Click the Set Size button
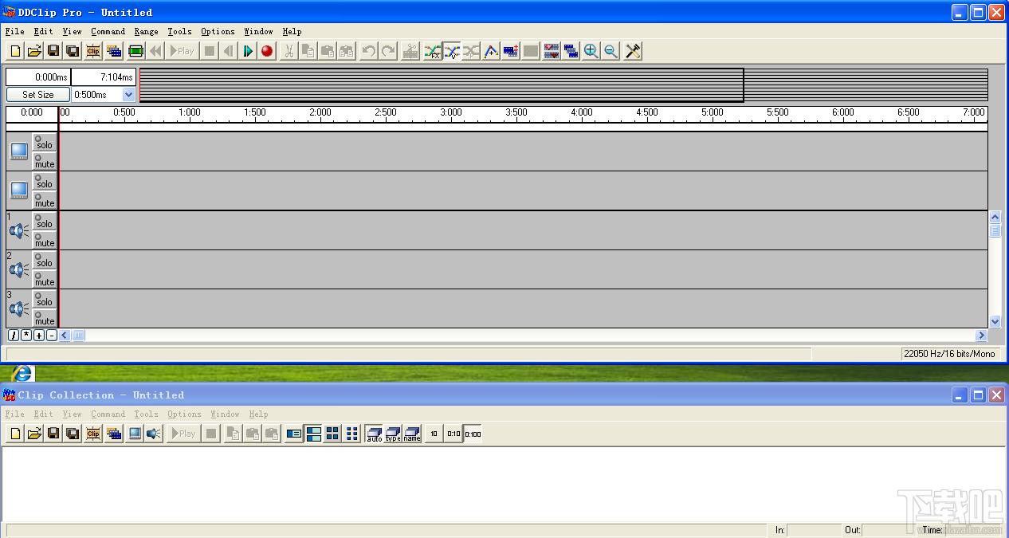1009x538 pixels. tap(38, 94)
